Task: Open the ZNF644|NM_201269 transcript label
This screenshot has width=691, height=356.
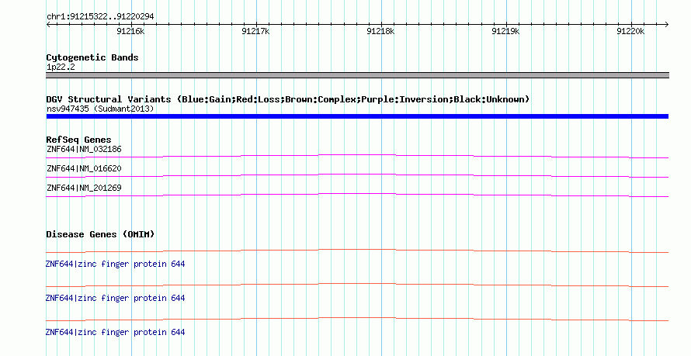Action: pos(84,188)
